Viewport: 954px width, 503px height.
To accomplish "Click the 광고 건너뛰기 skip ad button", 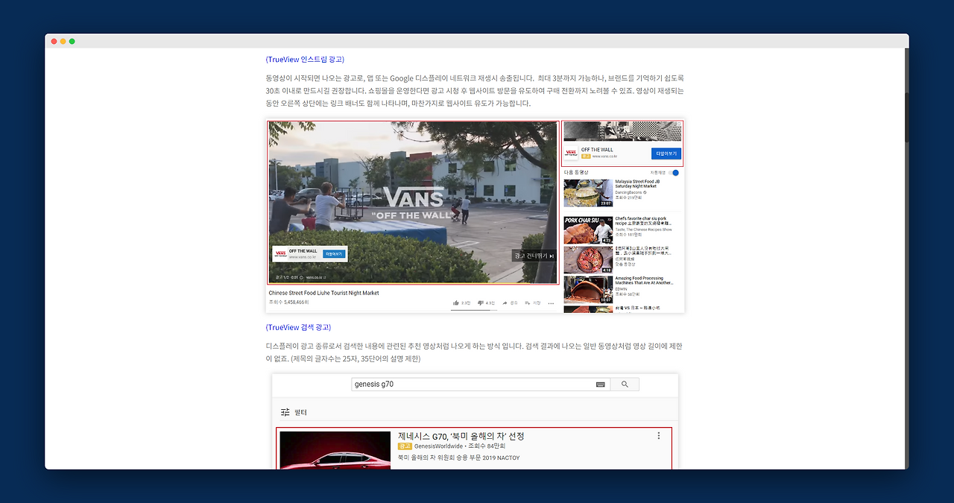I will point(533,256).
